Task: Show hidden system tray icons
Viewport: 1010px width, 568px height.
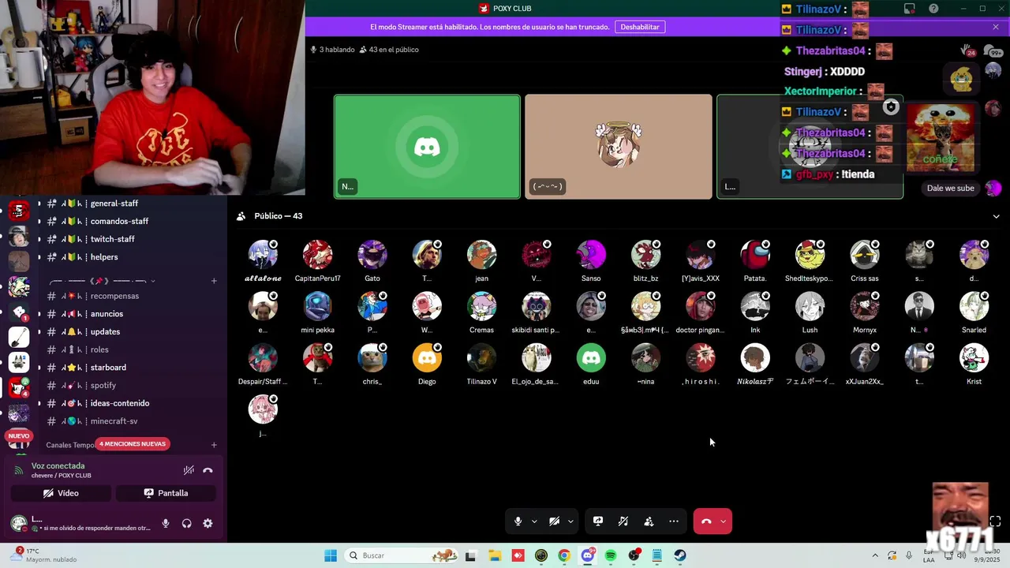Action: coord(874,555)
